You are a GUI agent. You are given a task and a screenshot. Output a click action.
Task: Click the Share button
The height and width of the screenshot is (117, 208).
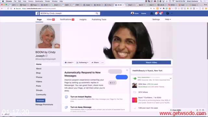(95, 62)
